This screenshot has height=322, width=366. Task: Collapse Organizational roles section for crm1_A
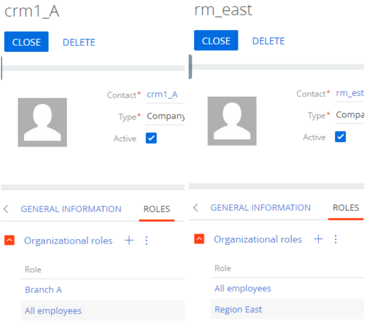[10, 240]
